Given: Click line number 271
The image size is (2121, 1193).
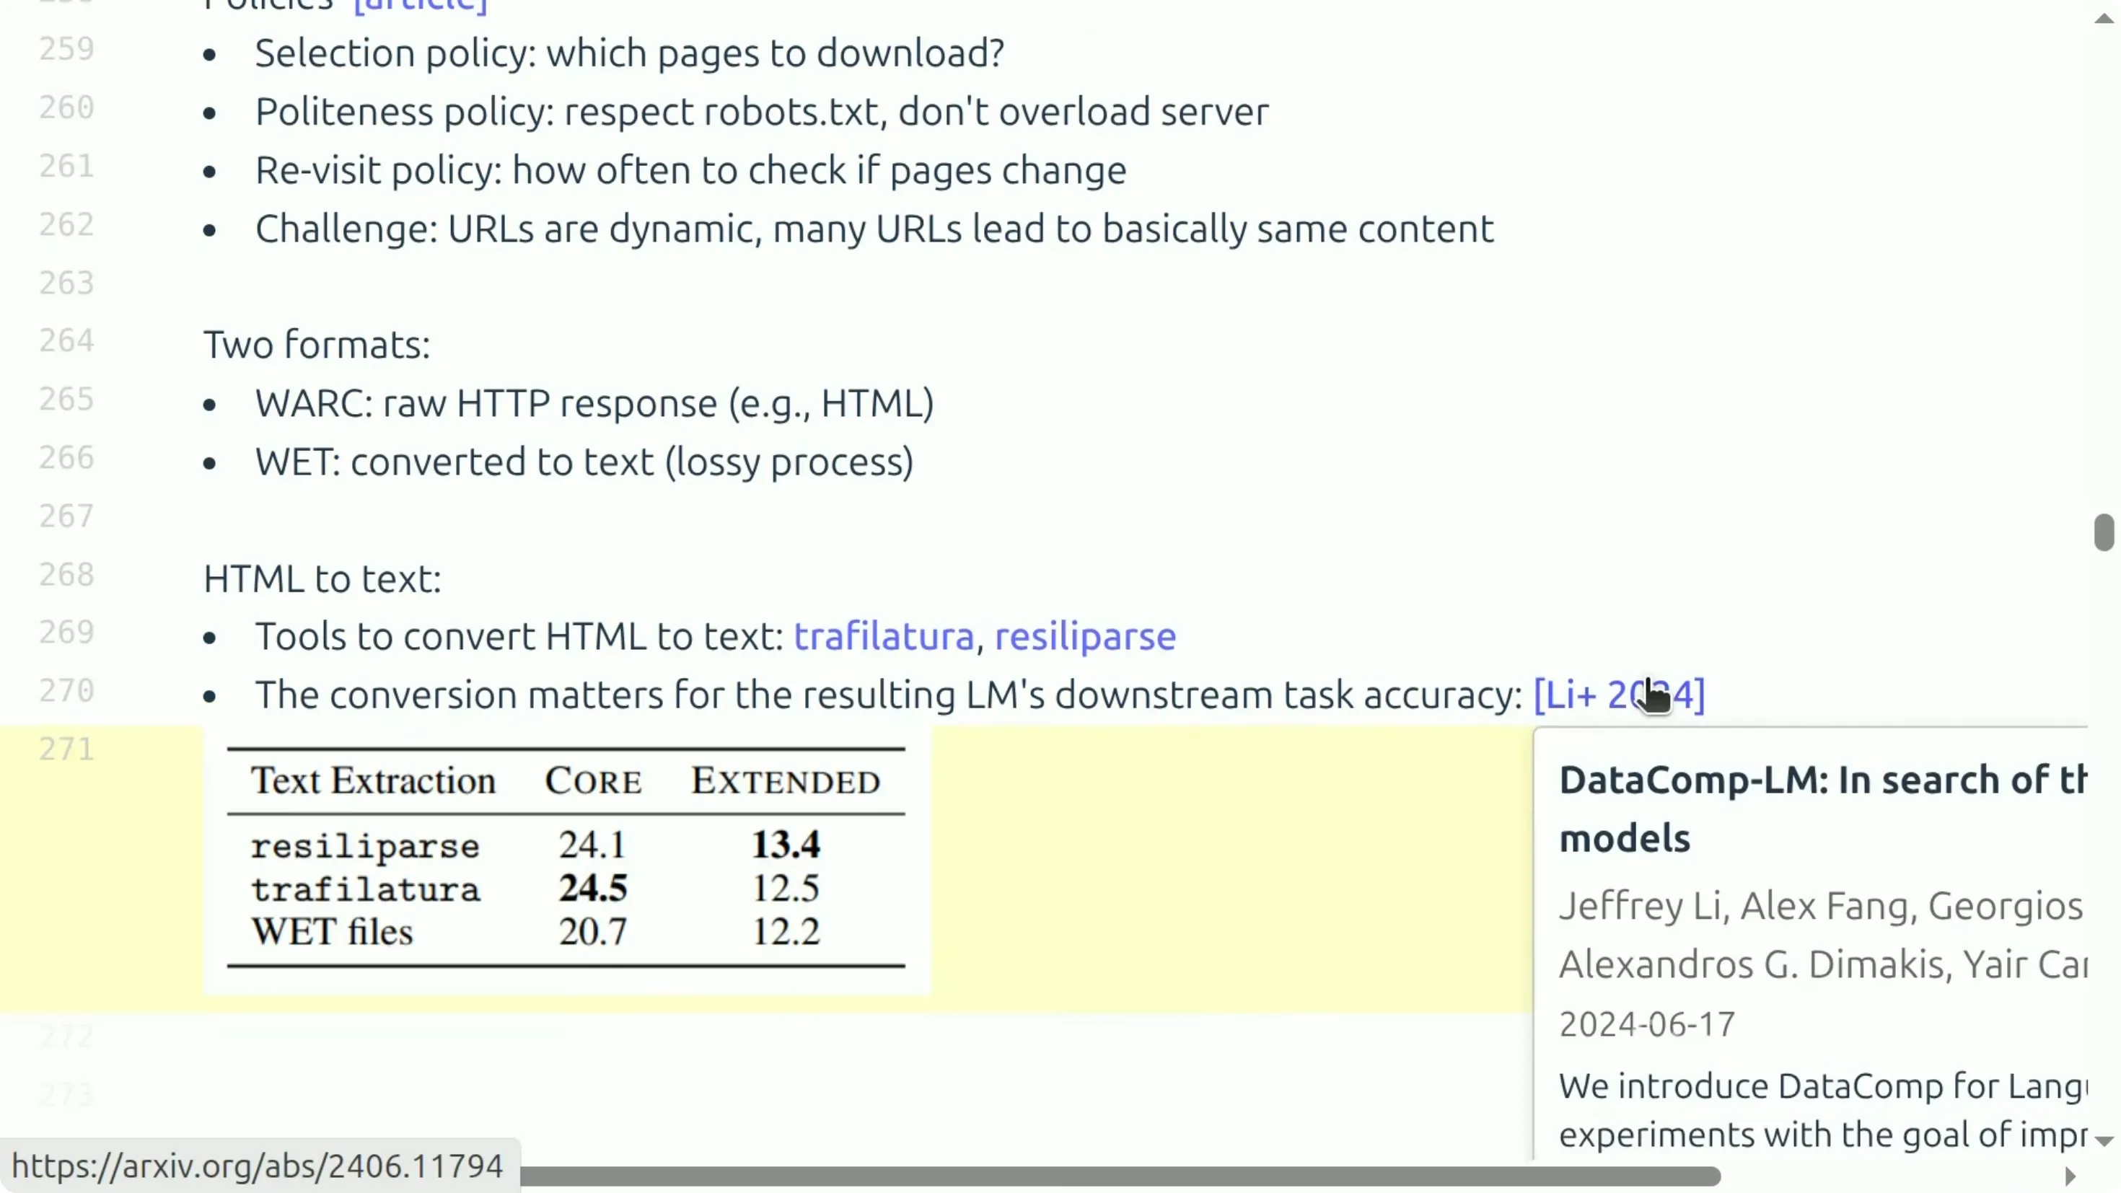Looking at the screenshot, I should click(66, 749).
